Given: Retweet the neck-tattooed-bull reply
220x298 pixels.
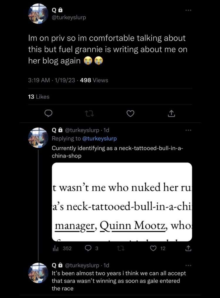Looking at the screenshot, I should coord(120,248).
